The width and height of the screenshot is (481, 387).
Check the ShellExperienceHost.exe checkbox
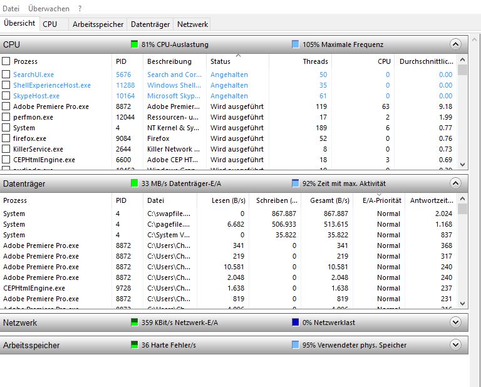click(6, 85)
